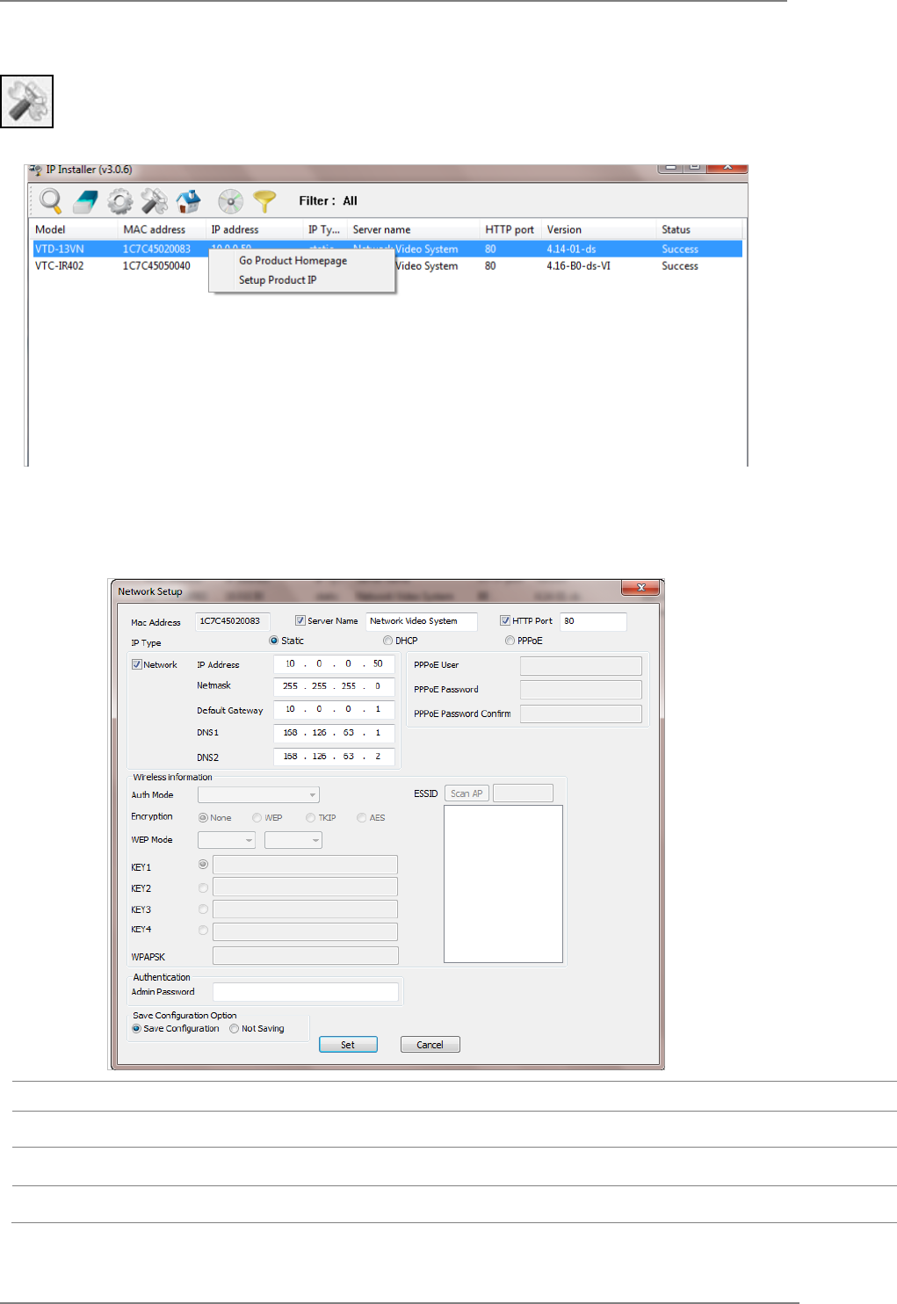The height and width of the screenshot is (1304, 897).
Task: Select the AES encryption radio button
Action: coord(361,817)
